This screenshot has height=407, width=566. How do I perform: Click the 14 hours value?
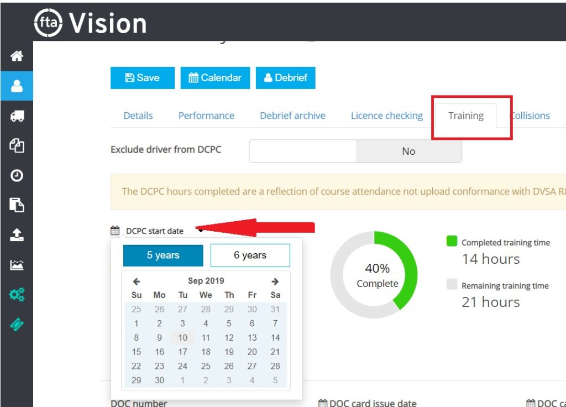point(491,259)
